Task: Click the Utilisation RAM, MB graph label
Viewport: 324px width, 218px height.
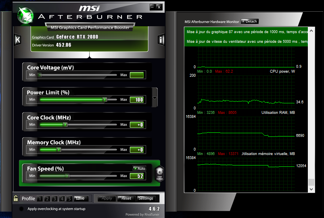Action: coord(278,113)
